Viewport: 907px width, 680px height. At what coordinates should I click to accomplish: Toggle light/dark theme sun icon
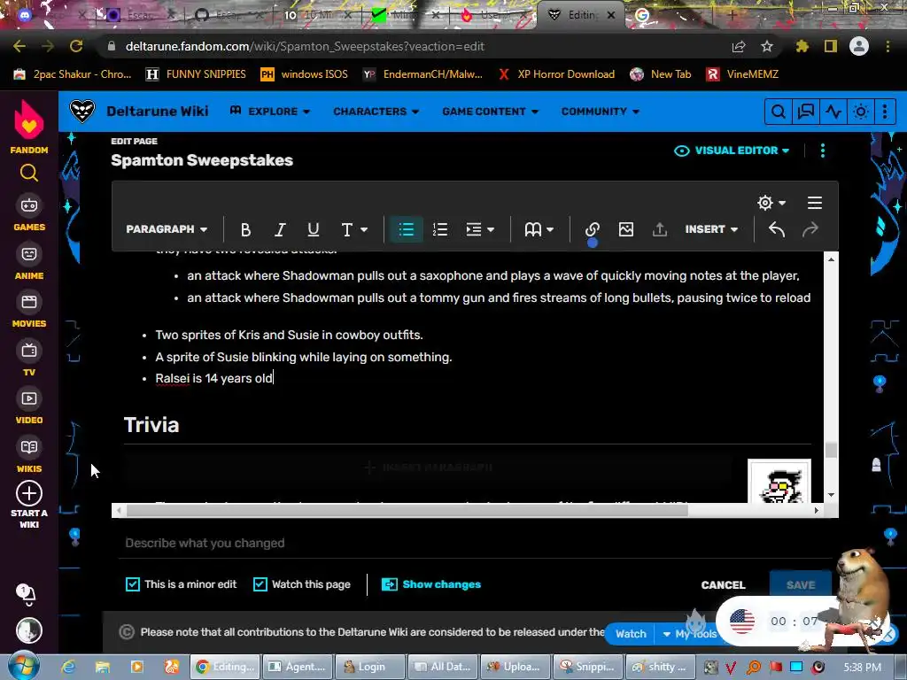pos(861,112)
